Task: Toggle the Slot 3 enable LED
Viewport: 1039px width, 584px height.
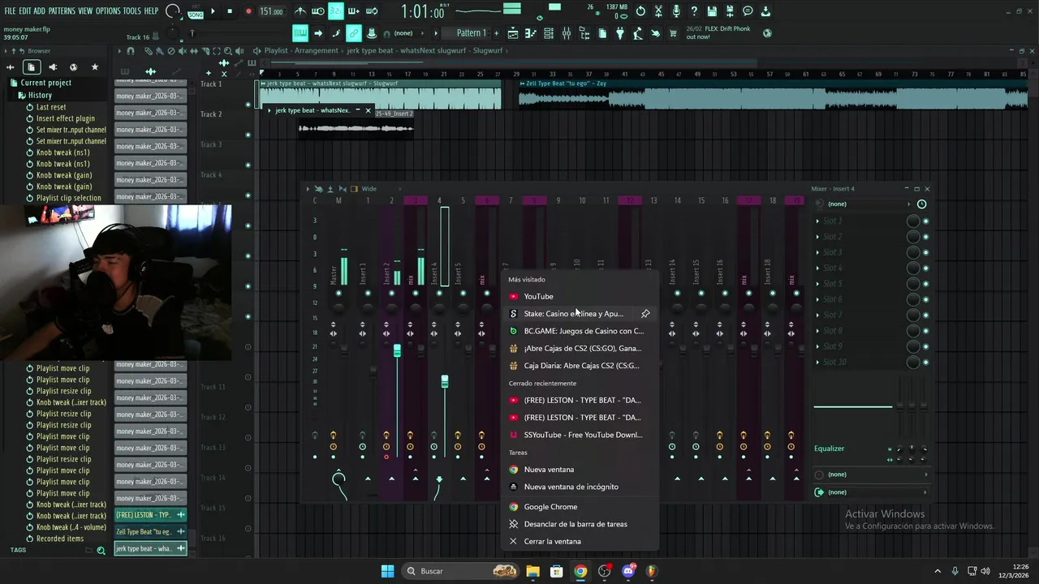Action: pos(925,252)
